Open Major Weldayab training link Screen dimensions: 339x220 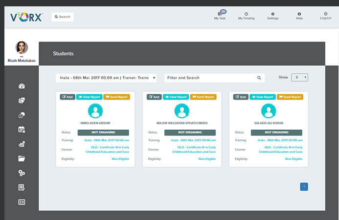(194, 140)
